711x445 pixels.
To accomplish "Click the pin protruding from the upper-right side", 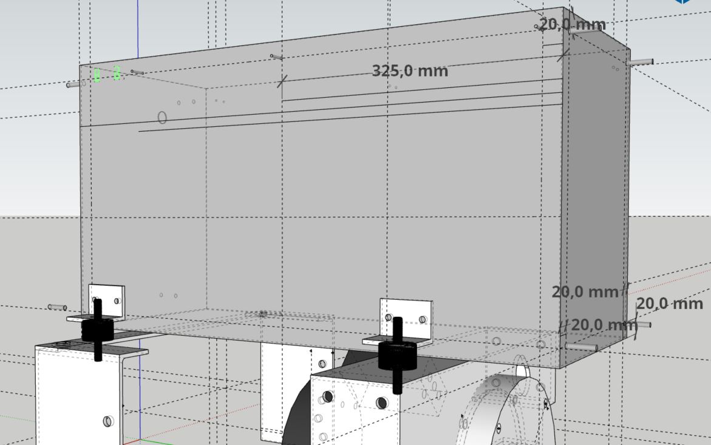I will (x=641, y=62).
